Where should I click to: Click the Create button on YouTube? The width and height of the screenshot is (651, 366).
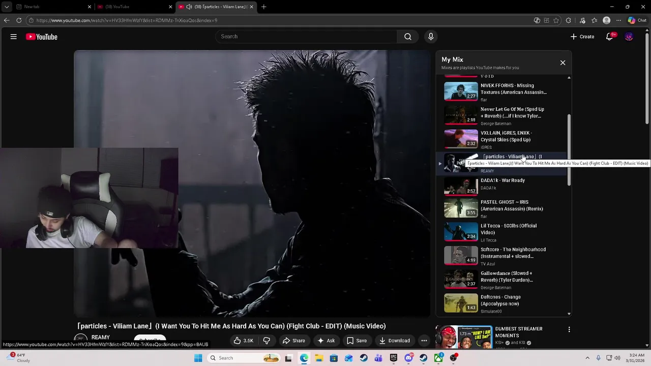[582, 37]
